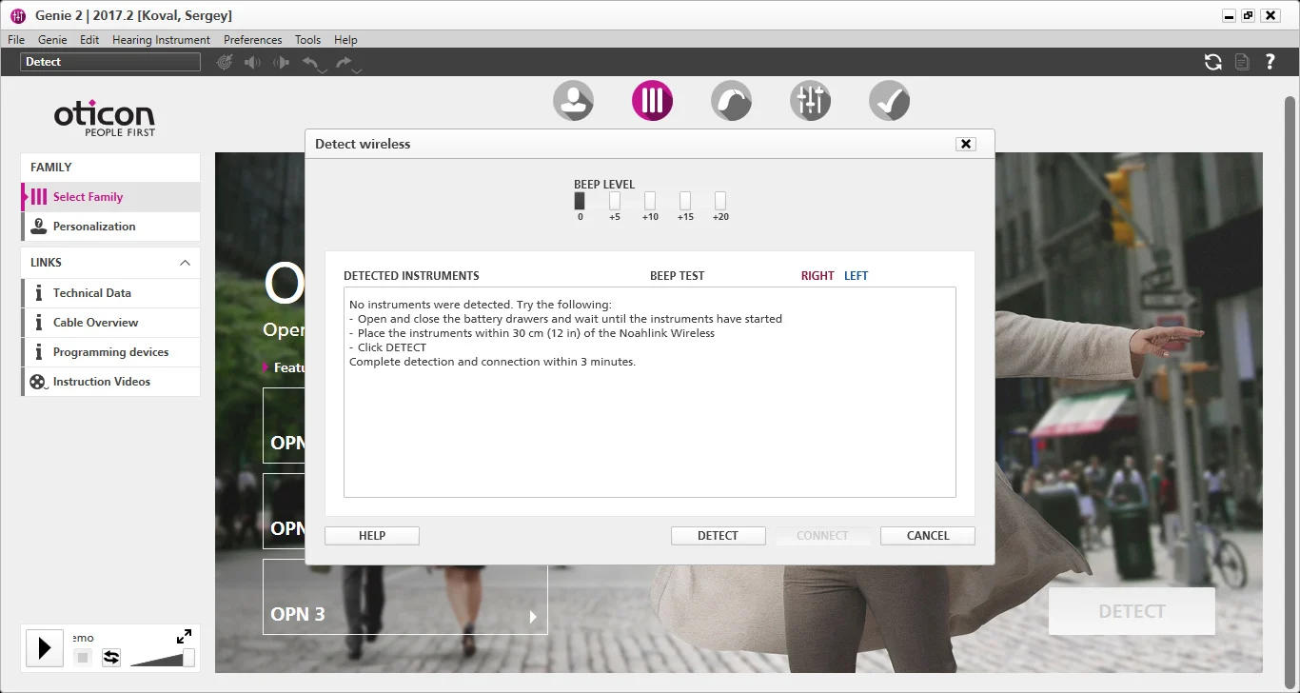Open Instruction Videos link
Screen dimensions: 1300x693
pyautogui.click(x=110, y=382)
